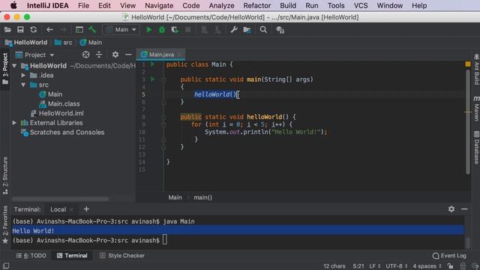Close the Main.java editor tab
The image size is (480, 270).
pyautogui.click(x=179, y=55)
